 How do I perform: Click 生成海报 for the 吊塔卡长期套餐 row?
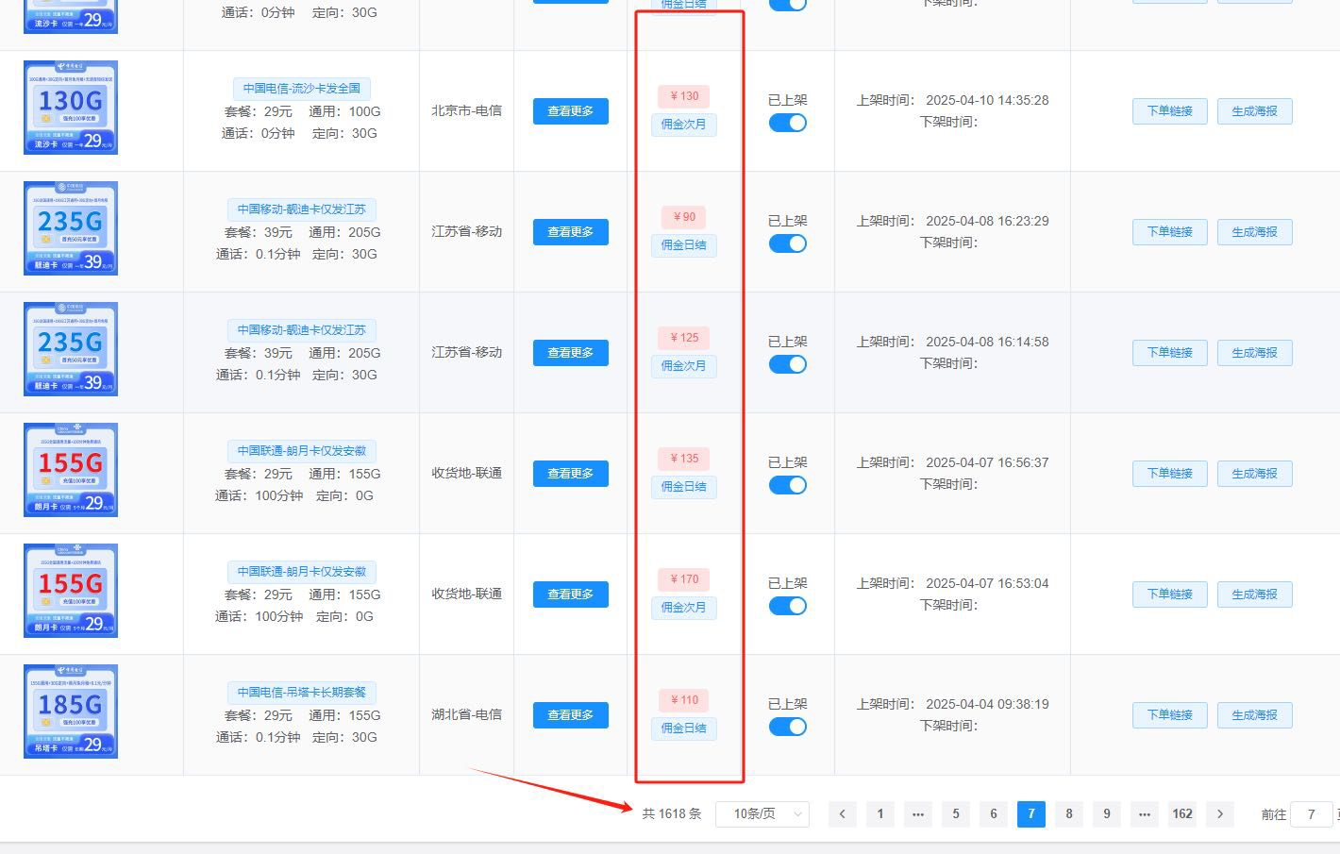click(x=1255, y=715)
